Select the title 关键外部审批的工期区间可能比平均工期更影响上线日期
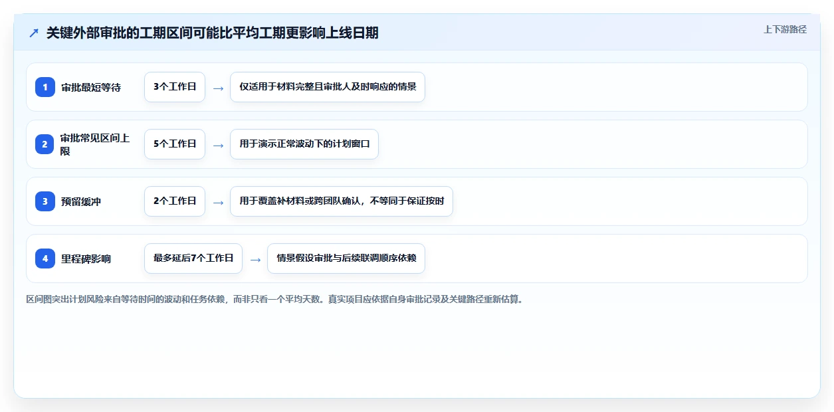 213,33
